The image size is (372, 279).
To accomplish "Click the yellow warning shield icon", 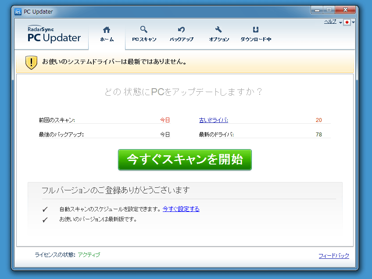I will tap(31, 62).
